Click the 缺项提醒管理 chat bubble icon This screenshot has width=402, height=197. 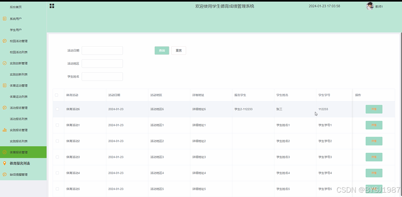tap(4, 174)
